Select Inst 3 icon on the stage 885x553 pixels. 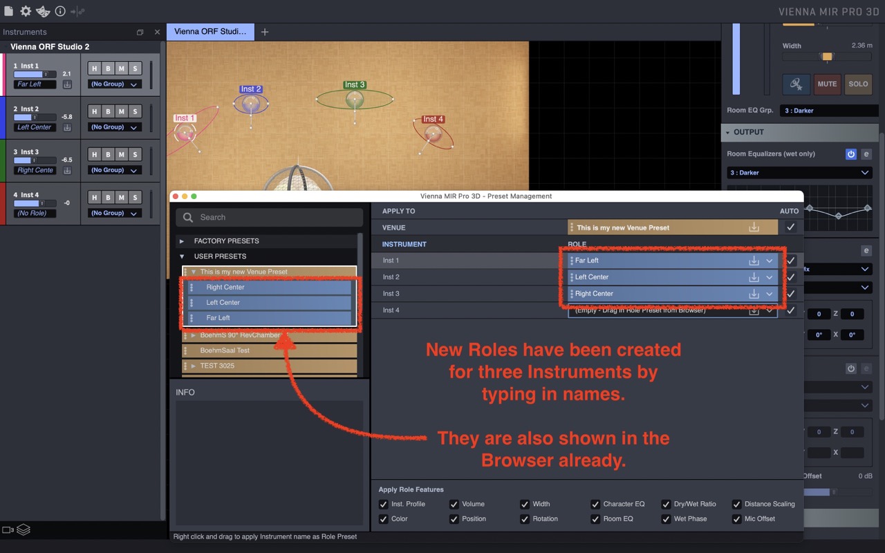tap(355, 100)
